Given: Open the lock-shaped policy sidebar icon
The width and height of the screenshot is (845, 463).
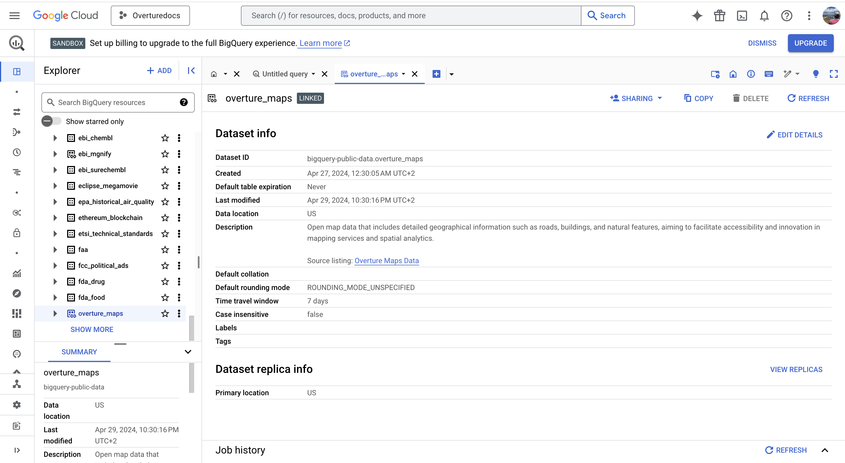Looking at the screenshot, I should [x=17, y=233].
